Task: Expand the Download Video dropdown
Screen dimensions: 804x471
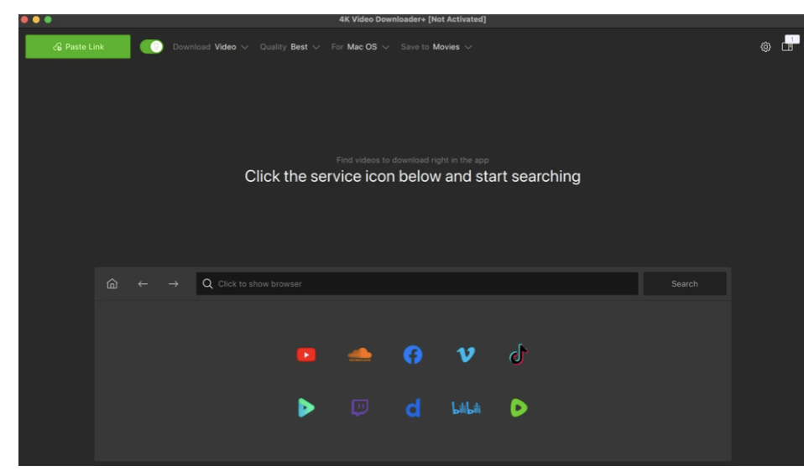Action: click(x=210, y=47)
